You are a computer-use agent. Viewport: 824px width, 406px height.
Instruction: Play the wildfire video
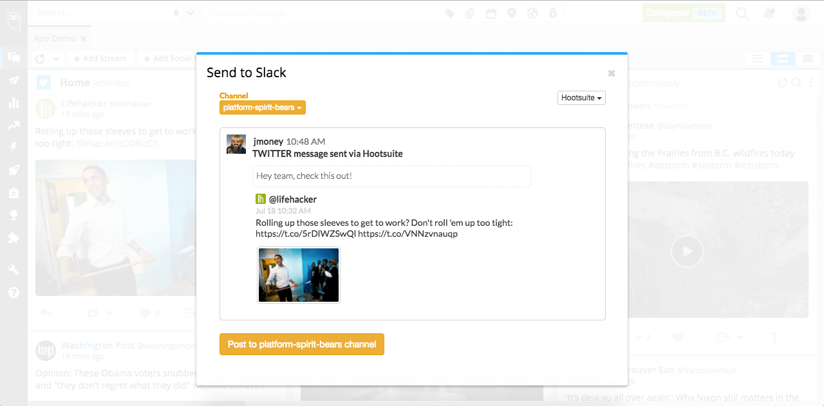[688, 251]
